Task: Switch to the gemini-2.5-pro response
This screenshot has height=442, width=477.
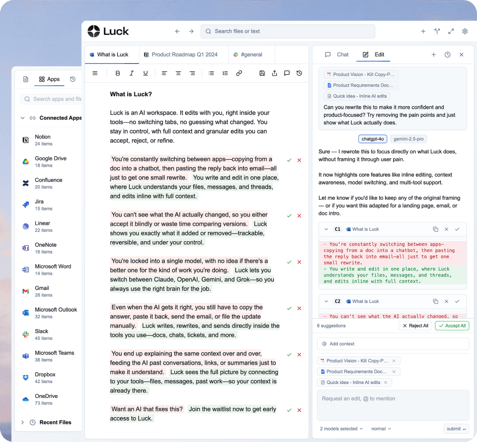Action: [408, 139]
